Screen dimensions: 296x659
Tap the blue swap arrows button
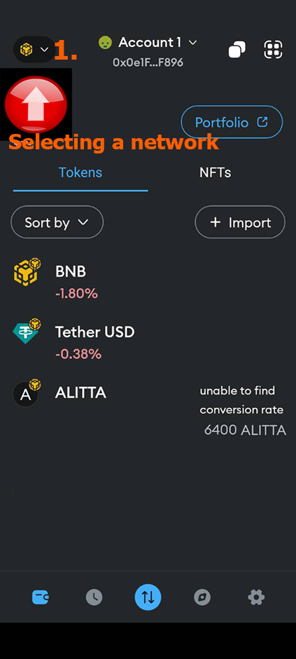click(148, 597)
